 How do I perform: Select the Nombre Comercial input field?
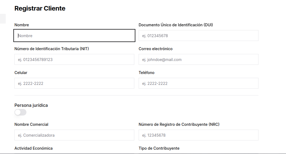pos(74,135)
